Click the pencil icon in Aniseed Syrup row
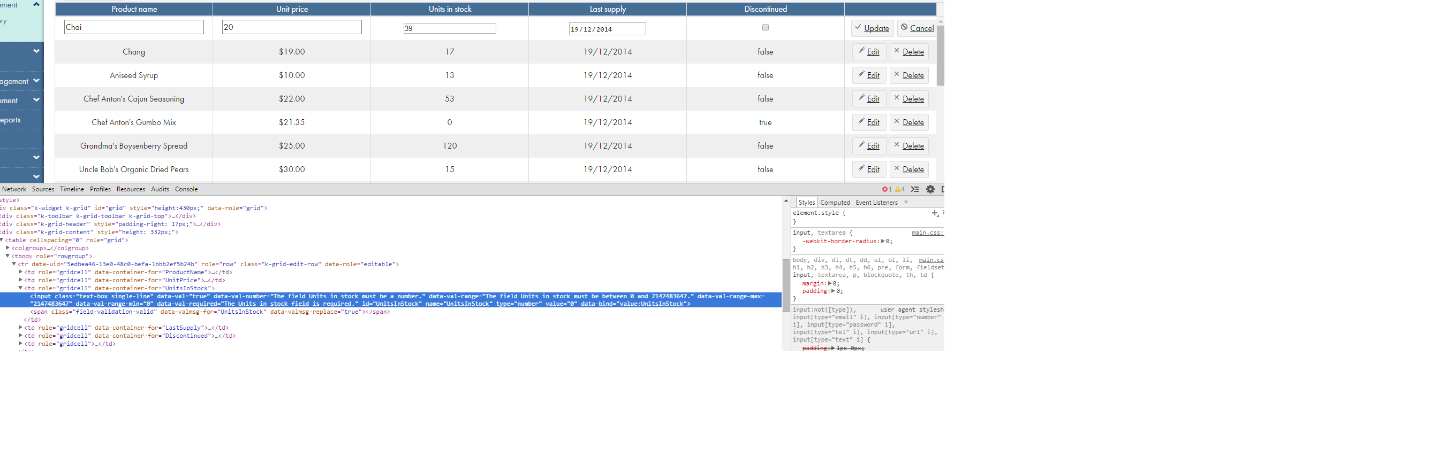 tap(861, 74)
